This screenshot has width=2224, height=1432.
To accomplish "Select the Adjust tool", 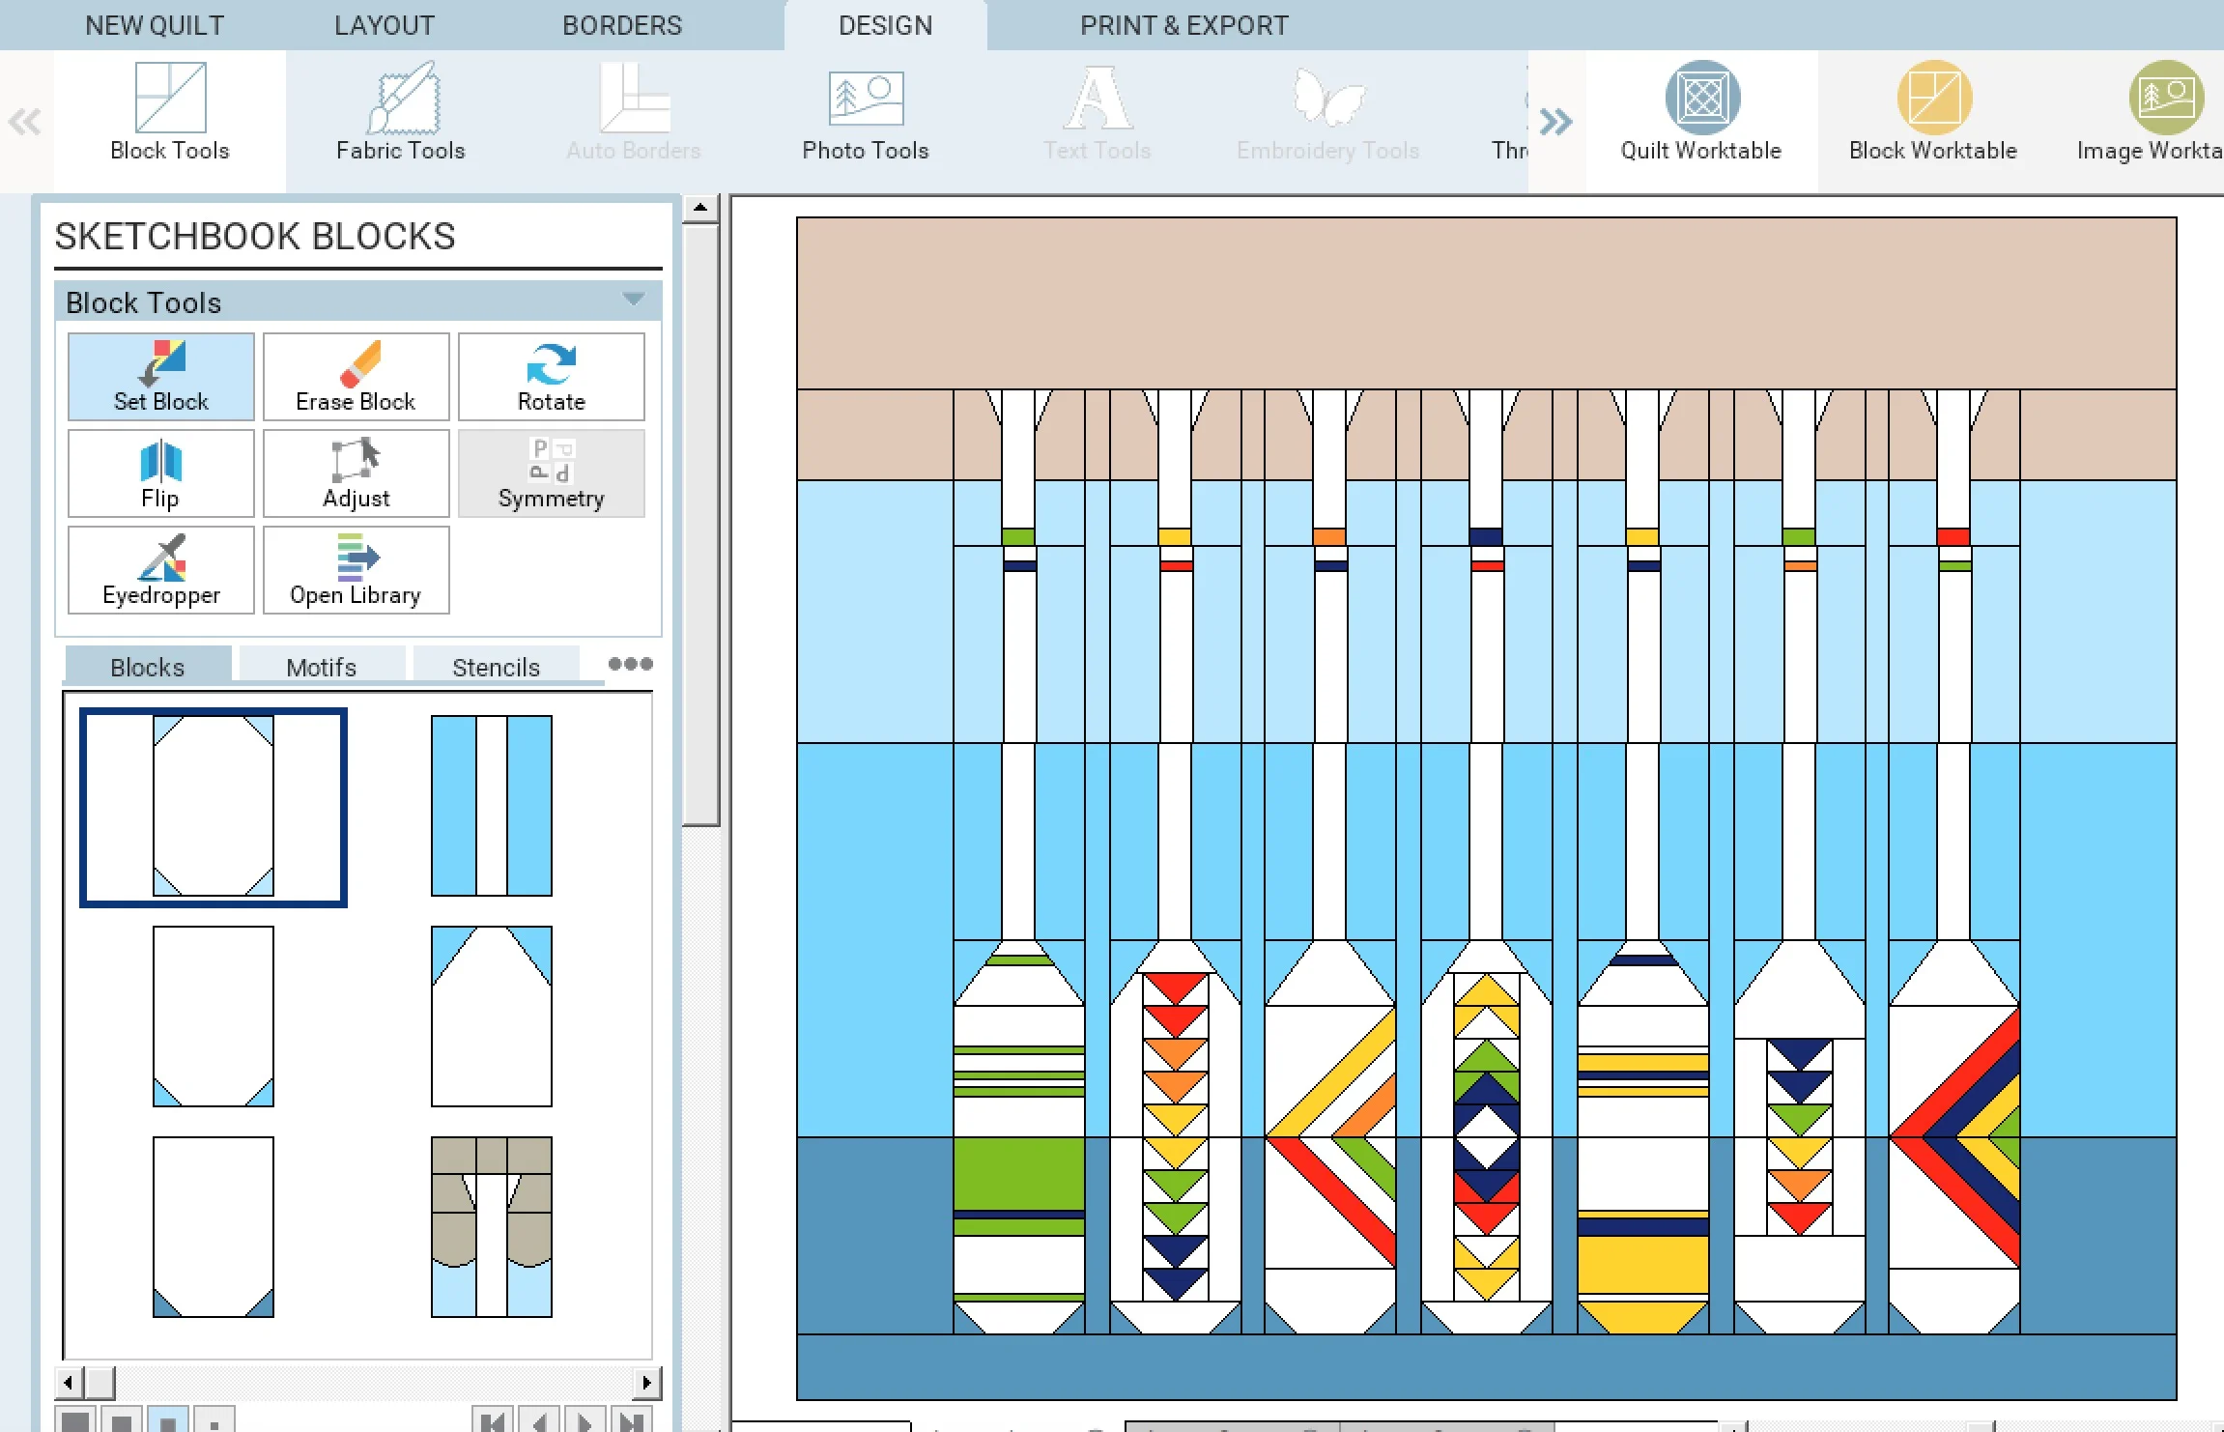I will pos(356,473).
